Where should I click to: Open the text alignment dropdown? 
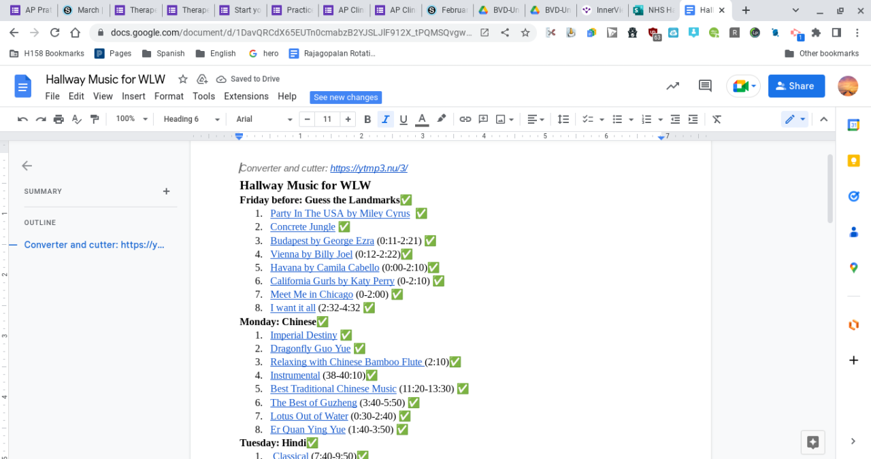pyautogui.click(x=536, y=119)
